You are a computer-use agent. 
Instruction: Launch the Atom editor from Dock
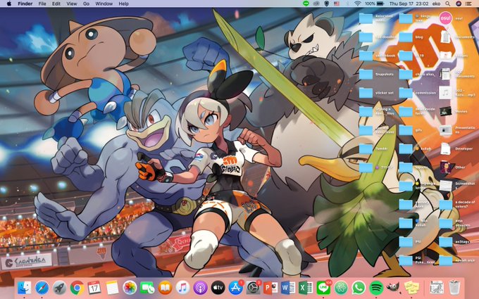pos(341,288)
